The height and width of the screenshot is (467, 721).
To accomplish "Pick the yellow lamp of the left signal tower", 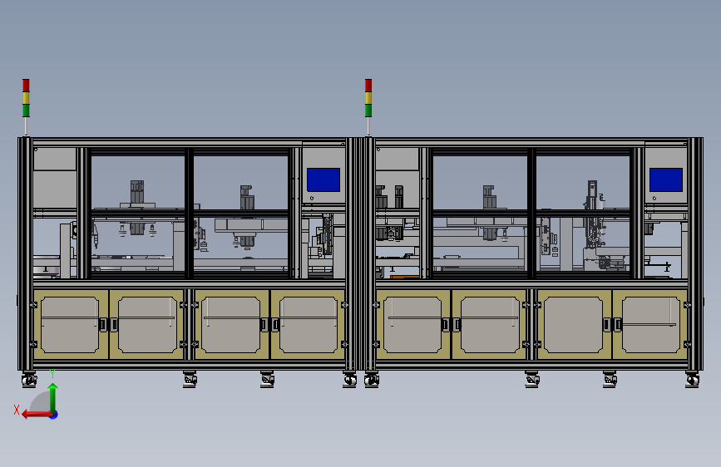I will 26,98.
